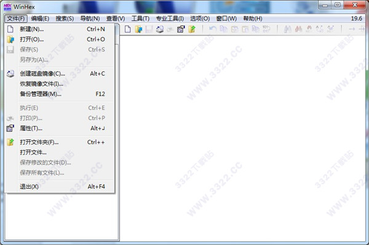This screenshot has height=245, width=369.
Task: Open the 专业工具(I) menu
Action: [170, 18]
